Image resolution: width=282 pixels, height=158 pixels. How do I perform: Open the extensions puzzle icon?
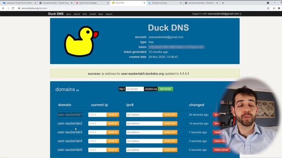279,8
